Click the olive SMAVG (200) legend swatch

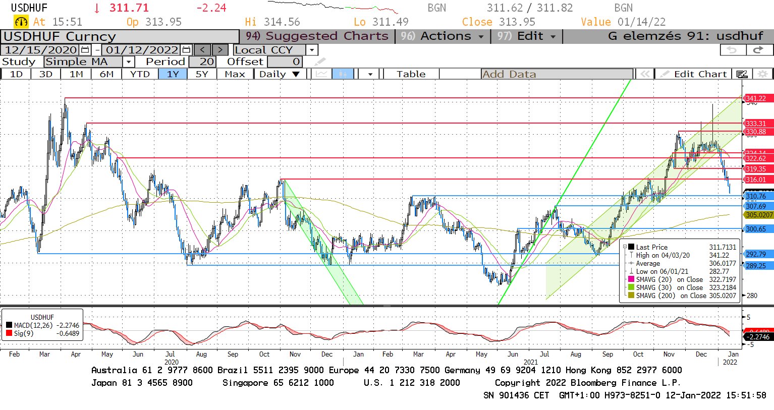(631, 296)
